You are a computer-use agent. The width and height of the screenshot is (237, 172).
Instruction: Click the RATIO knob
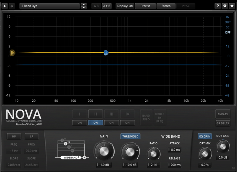point(153,154)
